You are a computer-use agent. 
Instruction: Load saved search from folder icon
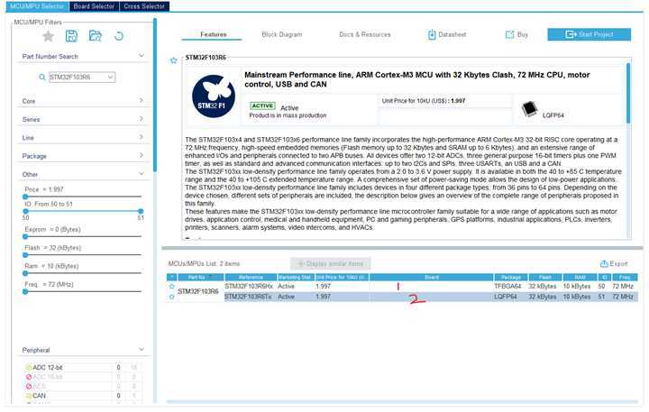pos(96,36)
